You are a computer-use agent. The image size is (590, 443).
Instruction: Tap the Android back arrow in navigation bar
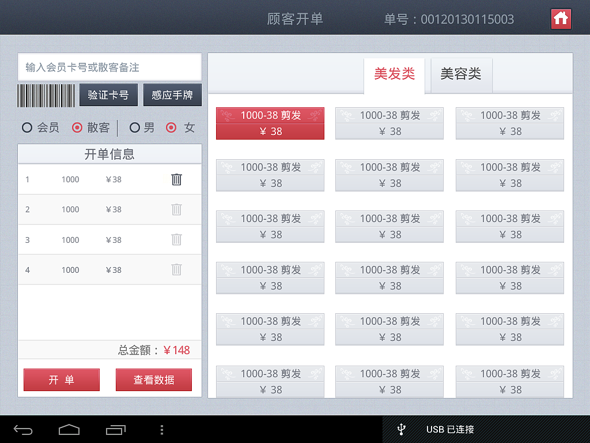pyautogui.click(x=23, y=429)
